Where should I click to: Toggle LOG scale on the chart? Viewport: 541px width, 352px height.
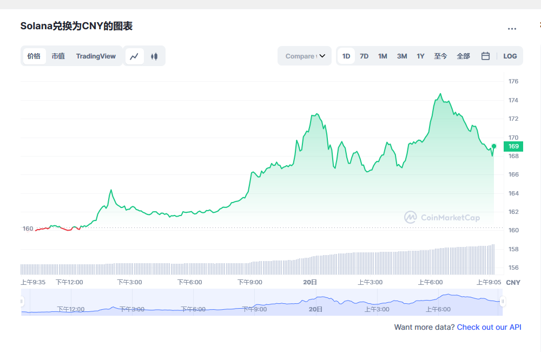(510, 56)
